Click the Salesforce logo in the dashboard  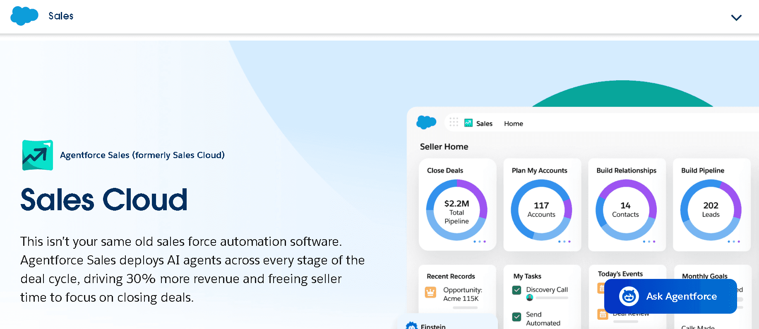[426, 122]
